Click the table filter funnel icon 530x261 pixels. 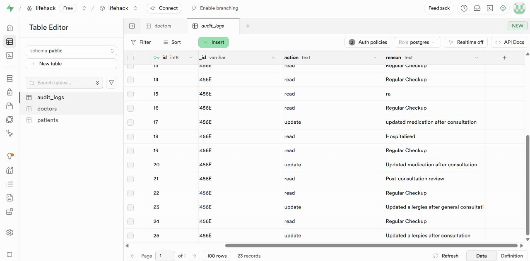point(111,83)
